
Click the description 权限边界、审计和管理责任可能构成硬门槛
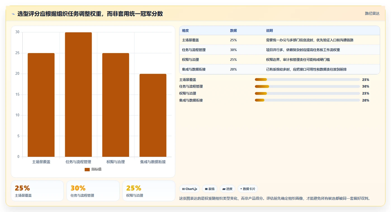(x=298, y=60)
